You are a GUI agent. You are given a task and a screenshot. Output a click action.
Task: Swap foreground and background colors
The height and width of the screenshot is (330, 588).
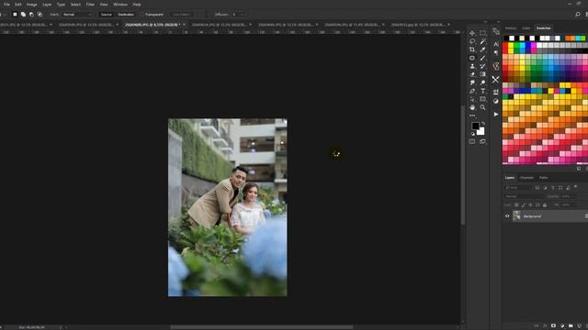483,123
